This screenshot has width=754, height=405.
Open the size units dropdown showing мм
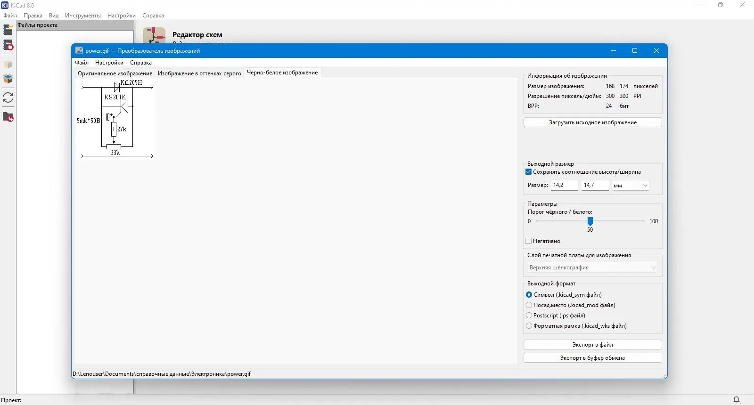pyautogui.click(x=630, y=186)
